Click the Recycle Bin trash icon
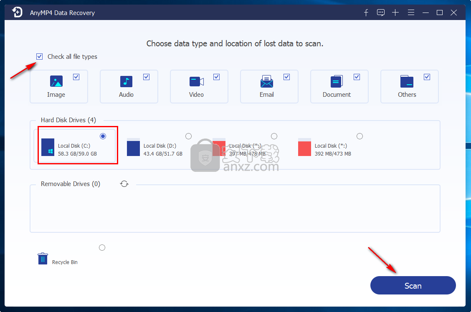471x312 pixels. coord(43,258)
